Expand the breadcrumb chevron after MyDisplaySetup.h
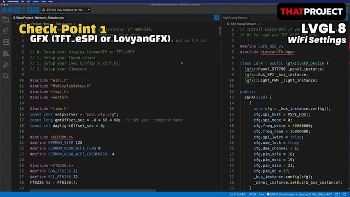The width and height of the screenshot is (350, 197). [259, 24]
